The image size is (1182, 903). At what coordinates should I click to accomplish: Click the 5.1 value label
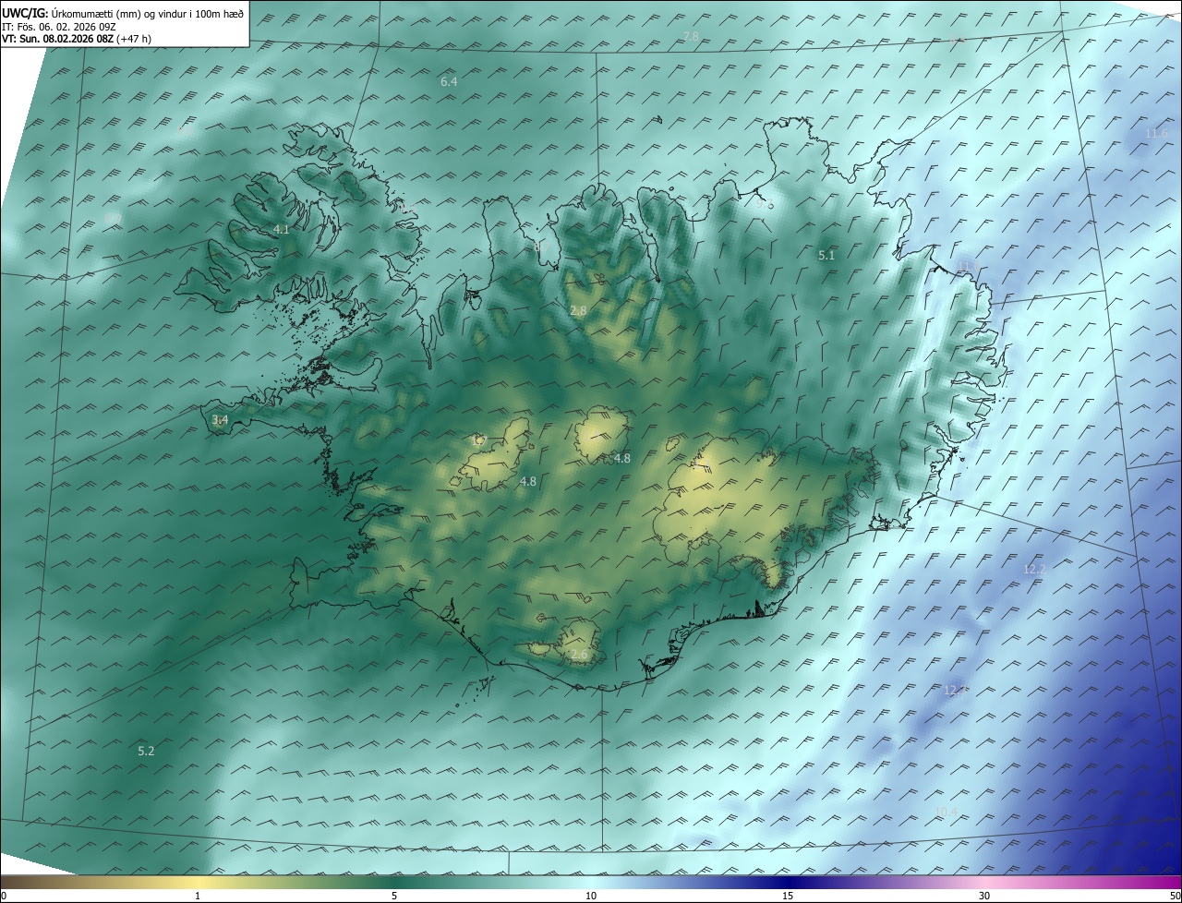click(x=826, y=256)
